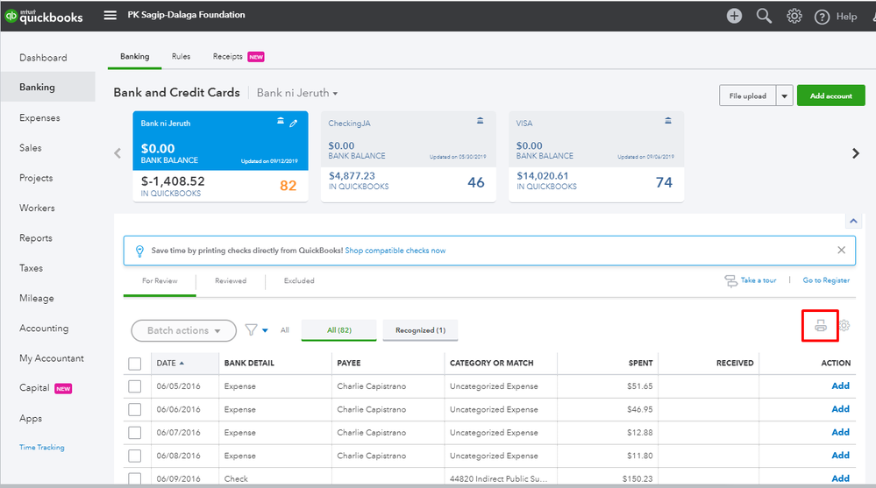Image resolution: width=876 pixels, height=488 pixels.
Task: Open the Bank ni Jeruth account selector
Action: click(297, 93)
